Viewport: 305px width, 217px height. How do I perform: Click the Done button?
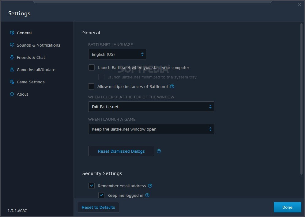pos(287,207)
